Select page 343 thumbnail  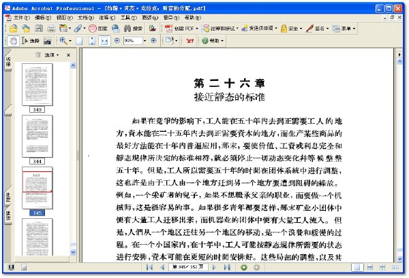37,85
